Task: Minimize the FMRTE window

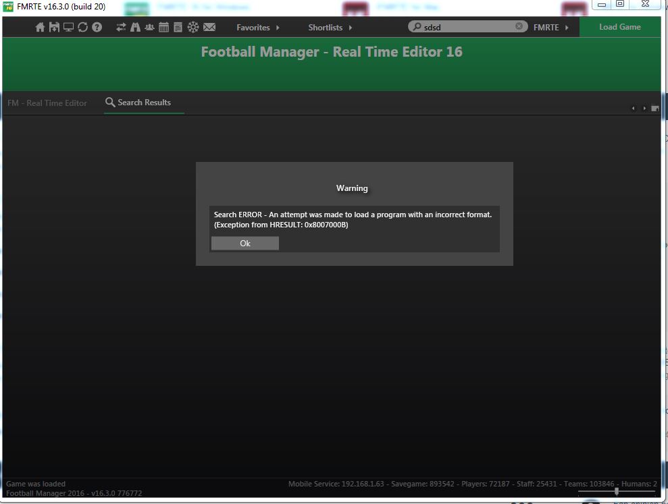Action: (602, 5)
